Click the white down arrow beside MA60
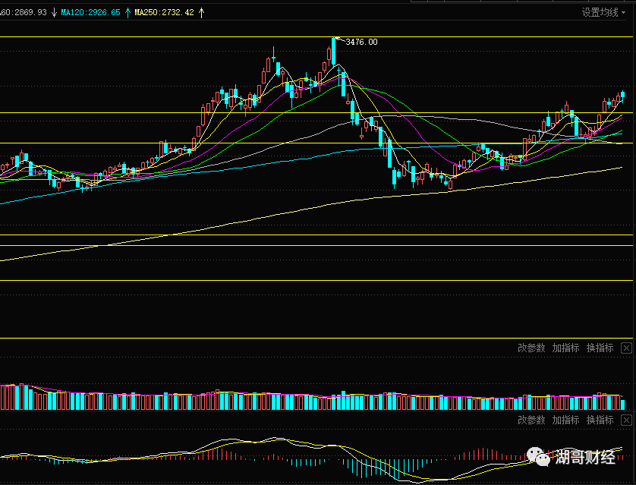This screenshot has height=485, width=636. [x=55, y=13]
